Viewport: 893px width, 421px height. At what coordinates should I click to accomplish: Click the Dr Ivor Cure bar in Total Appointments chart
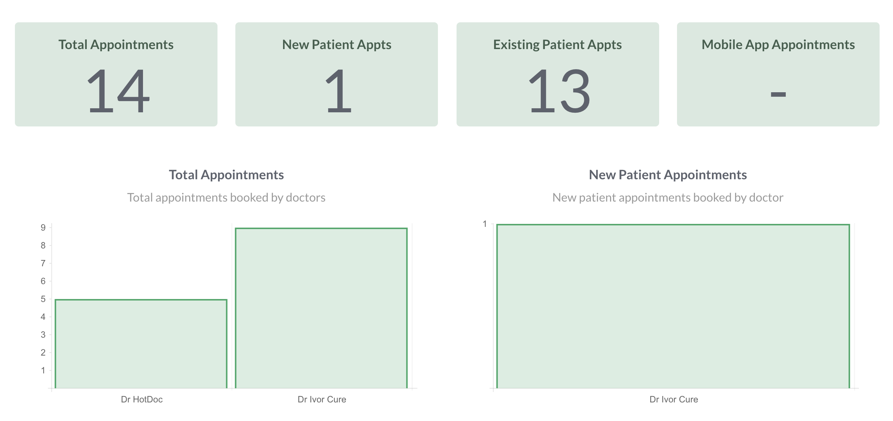coord(321,308)
